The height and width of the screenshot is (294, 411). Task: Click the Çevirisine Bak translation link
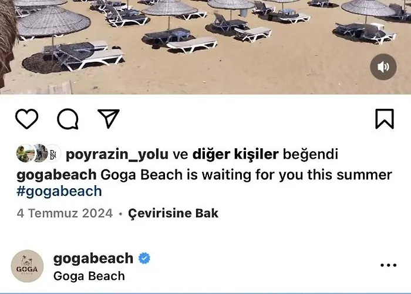point(173,213)
